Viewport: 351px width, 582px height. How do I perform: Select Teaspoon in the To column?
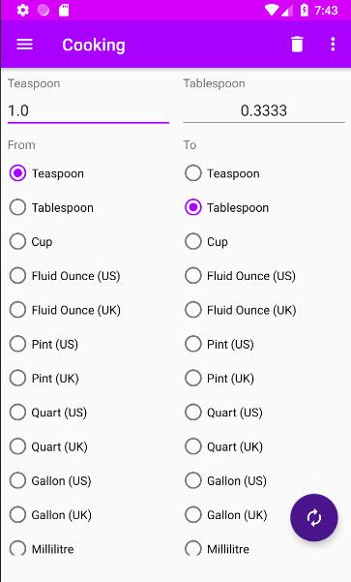(222, 173)
